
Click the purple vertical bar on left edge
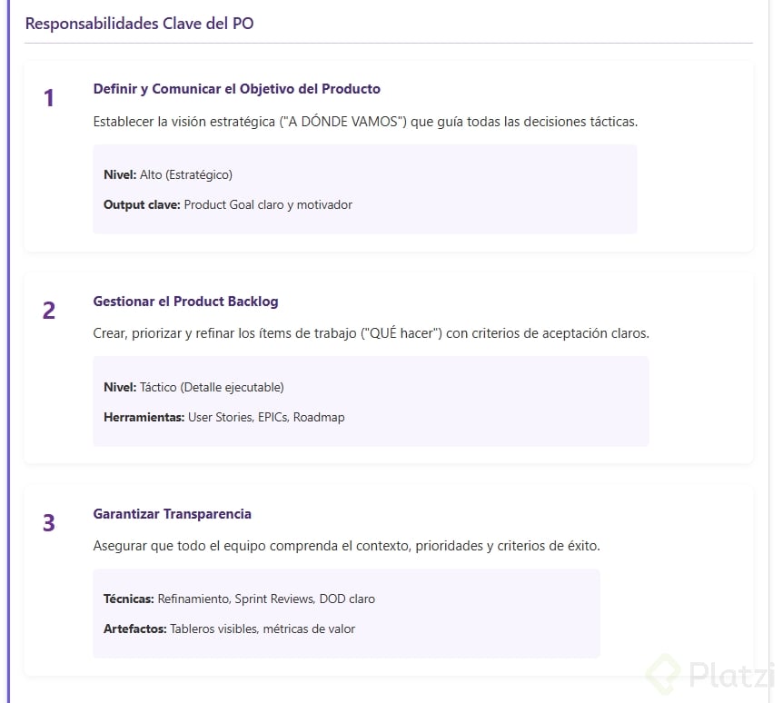[8, 363]
